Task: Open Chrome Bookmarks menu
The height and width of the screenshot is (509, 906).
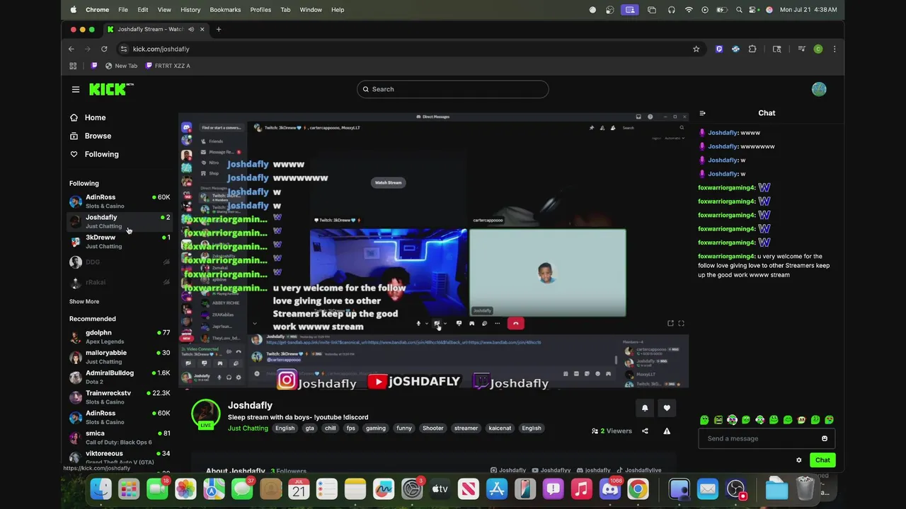Action: tap(225, 10)
